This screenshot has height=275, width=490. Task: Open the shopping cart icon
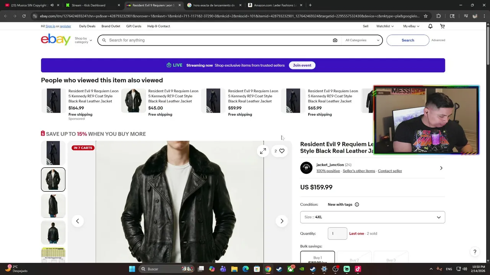[x=443, y=26]
